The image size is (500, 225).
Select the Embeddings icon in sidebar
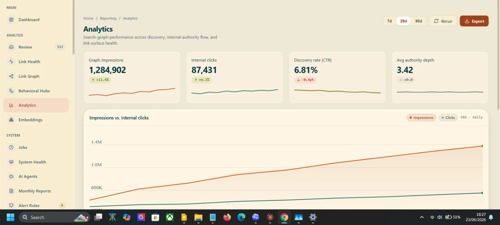click(x=11, y=120)
